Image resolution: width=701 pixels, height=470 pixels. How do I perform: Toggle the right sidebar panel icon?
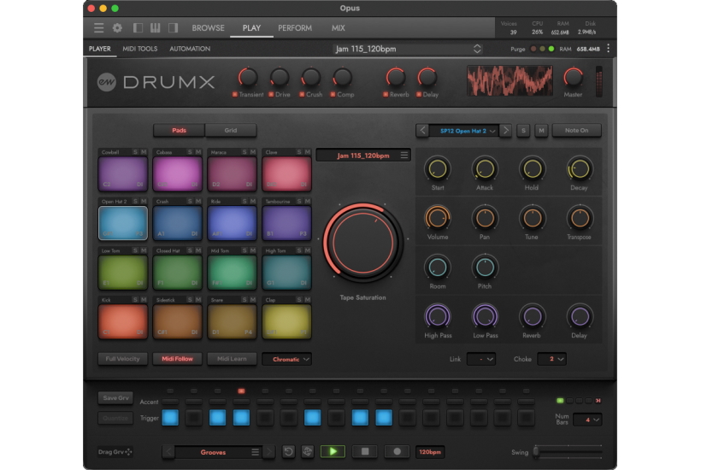tap(173, 27)
